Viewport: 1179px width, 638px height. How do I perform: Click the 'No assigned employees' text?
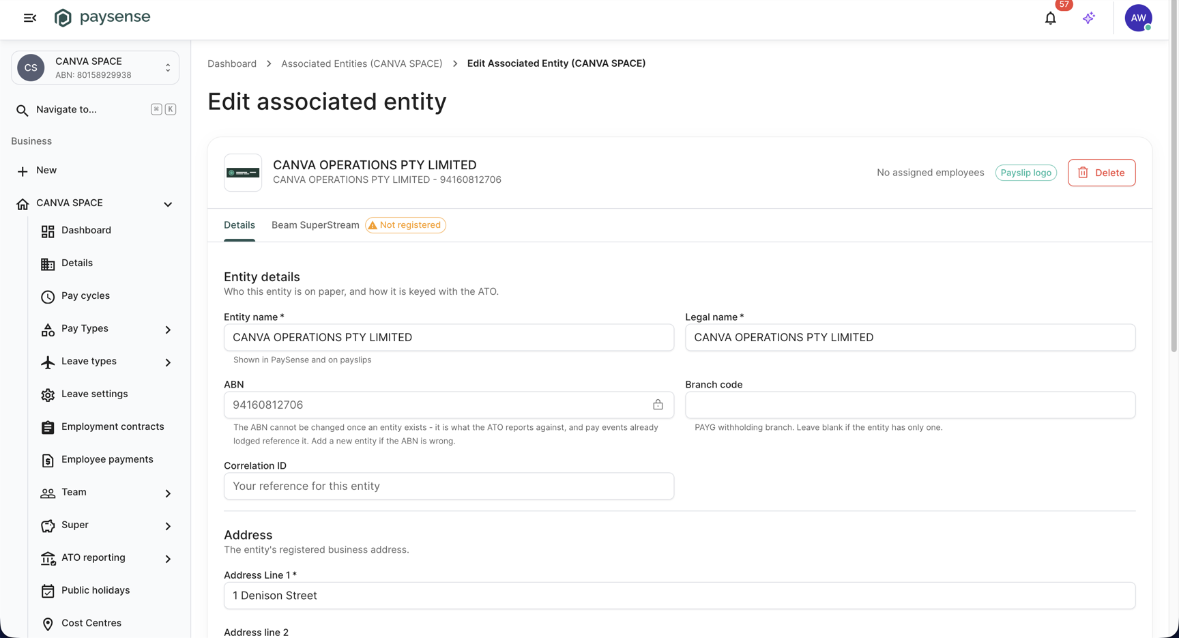click(930, 173)
